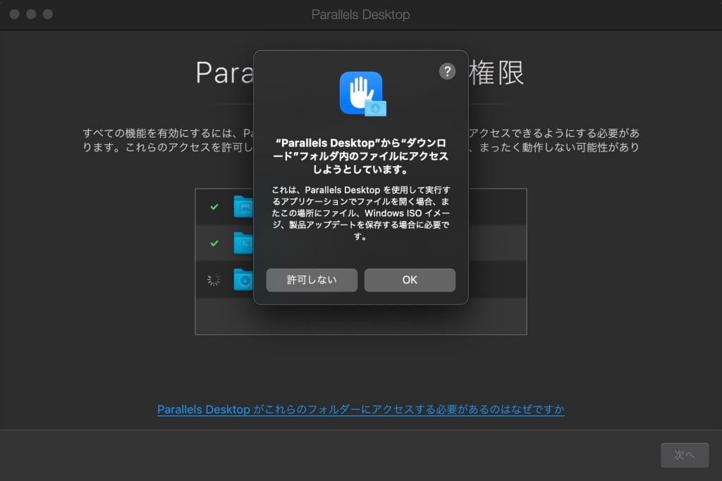This screenshot has height=481, width=722.
Task: Click the 許可しない (Don't Allow) button
Action: point(312,280)
